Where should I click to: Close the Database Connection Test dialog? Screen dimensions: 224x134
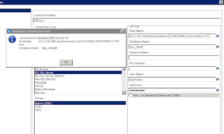coord(123,31)
